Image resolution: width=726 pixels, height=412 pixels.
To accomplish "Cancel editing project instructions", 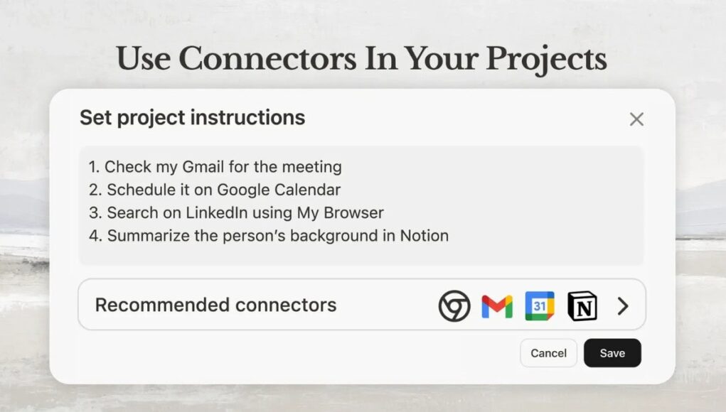I will coord(548,353).
